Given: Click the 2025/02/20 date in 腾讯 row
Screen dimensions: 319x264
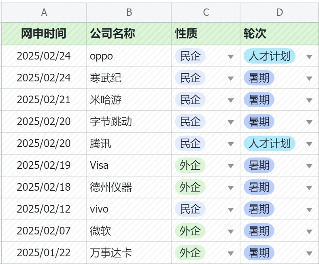Looking at the screenshot, I should (x=44, y=143).
